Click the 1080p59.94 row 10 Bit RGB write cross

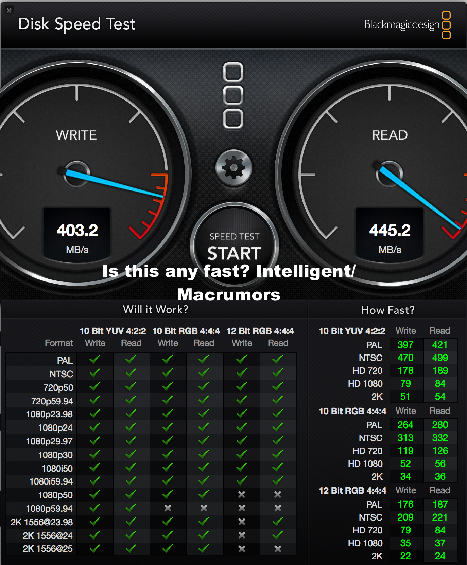pos(168,508)
